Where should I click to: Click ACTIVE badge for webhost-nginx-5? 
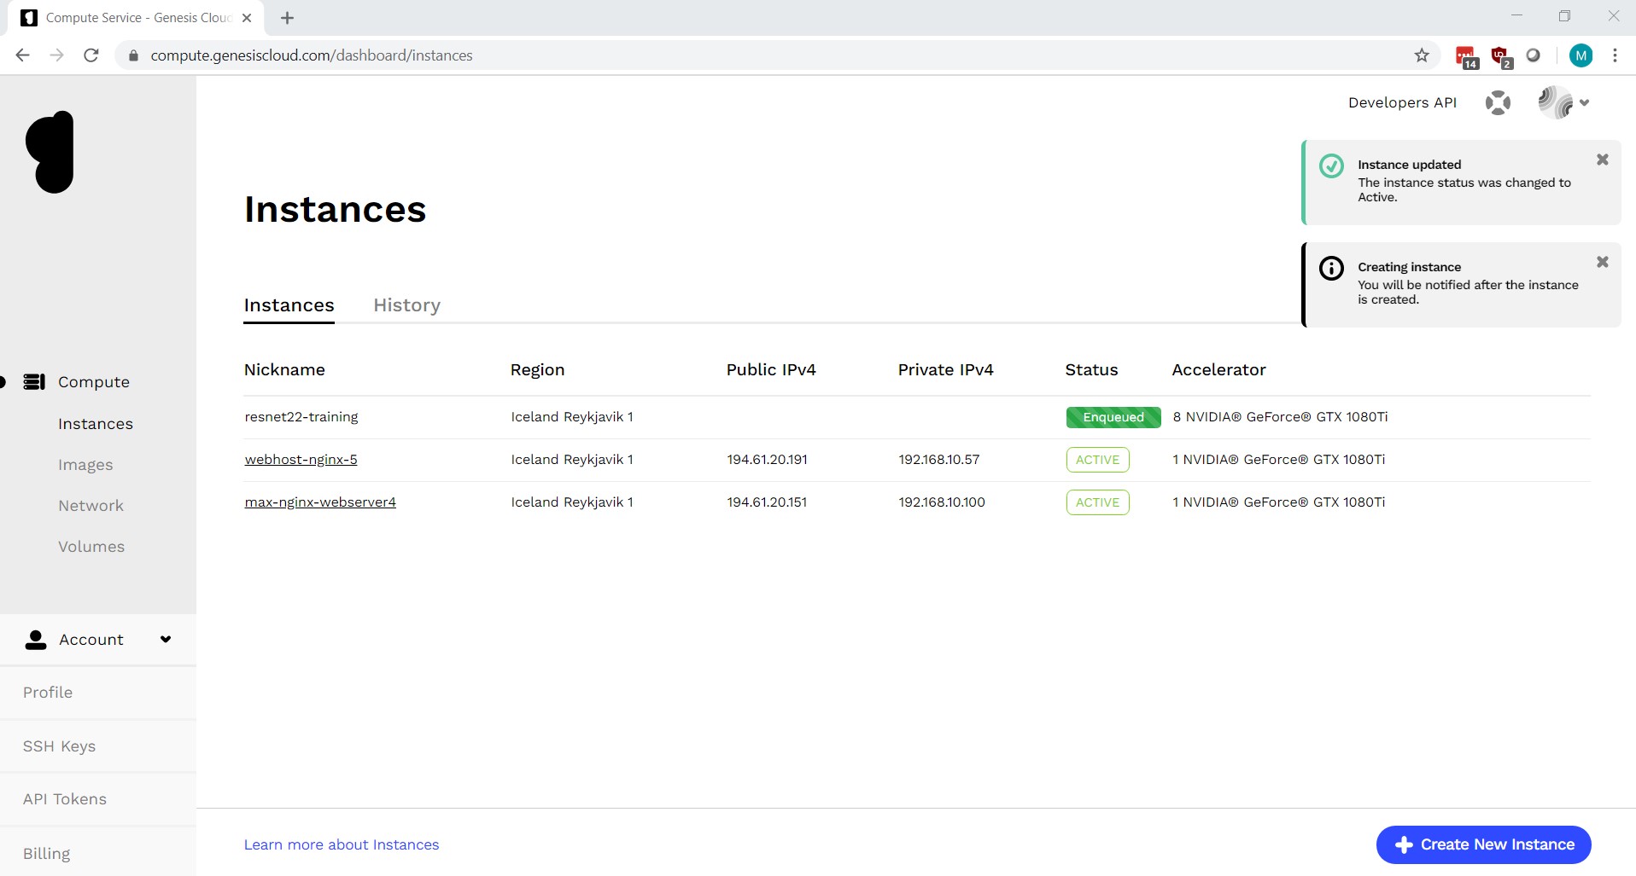point(1097,460)
